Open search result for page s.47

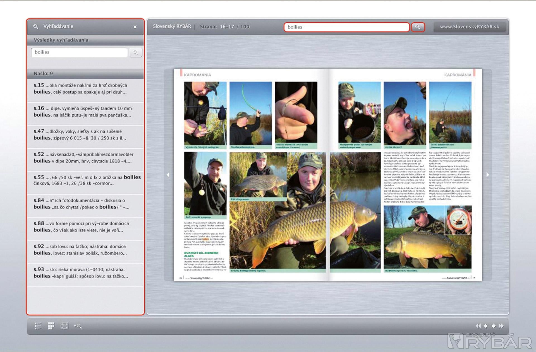pyautogui.click(x=85, y=135)
